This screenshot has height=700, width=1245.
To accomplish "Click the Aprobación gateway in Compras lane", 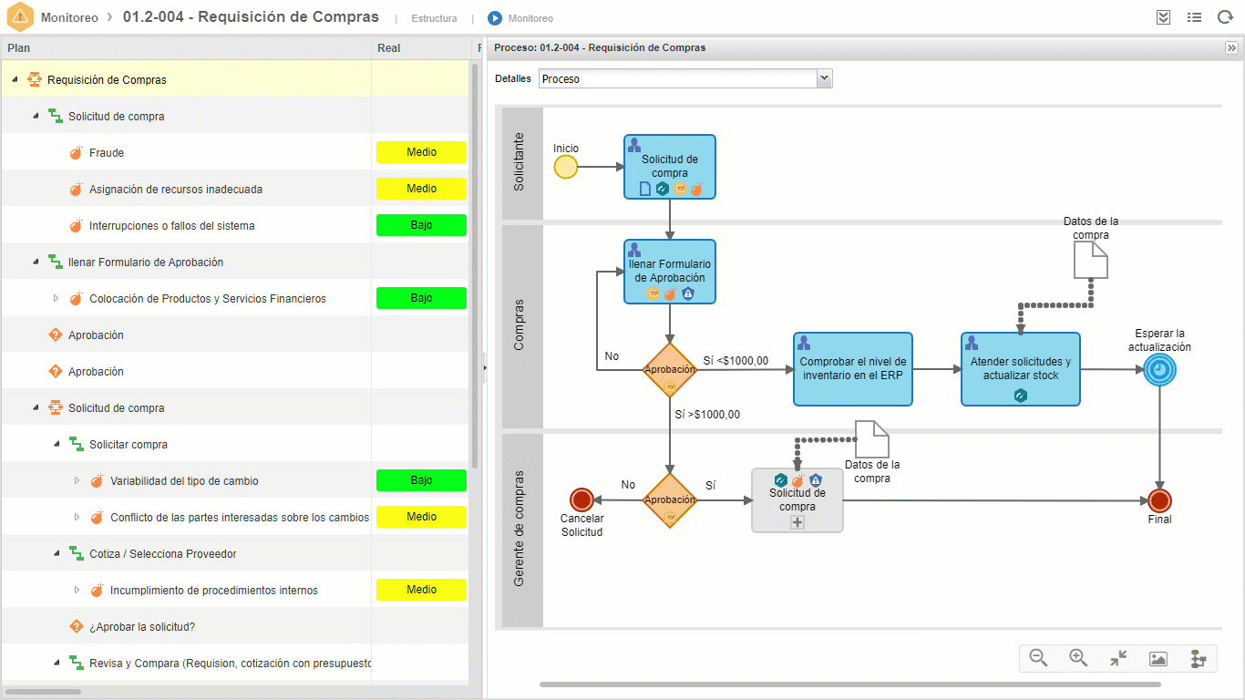I will pyautogui.click(x=670, y=370).
